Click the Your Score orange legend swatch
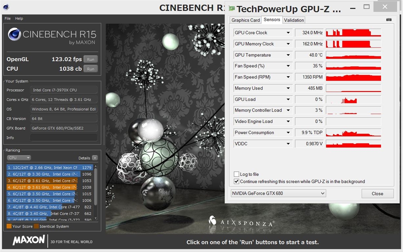Image resolution: width=403 pixels, height=252 pixels. tap(9, 226)
